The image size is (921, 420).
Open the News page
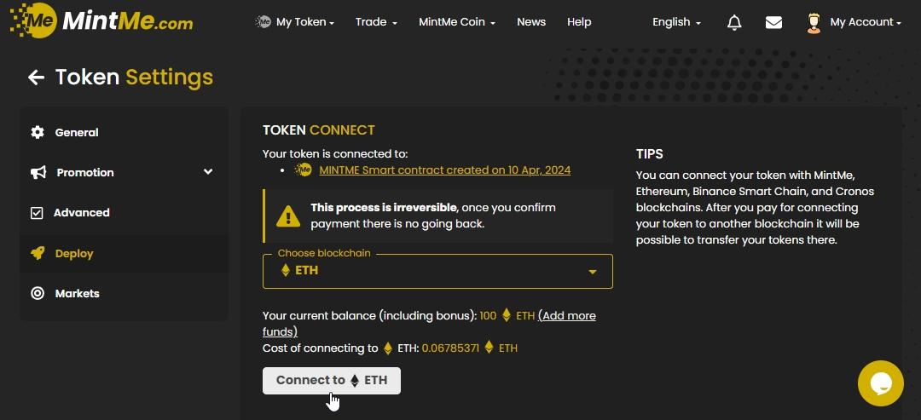tap(531, 22)
